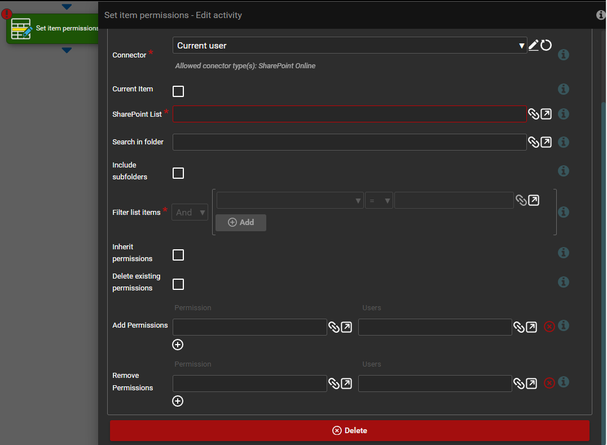
Task: Click info icon for Current Item row
Action: [563, 89]
